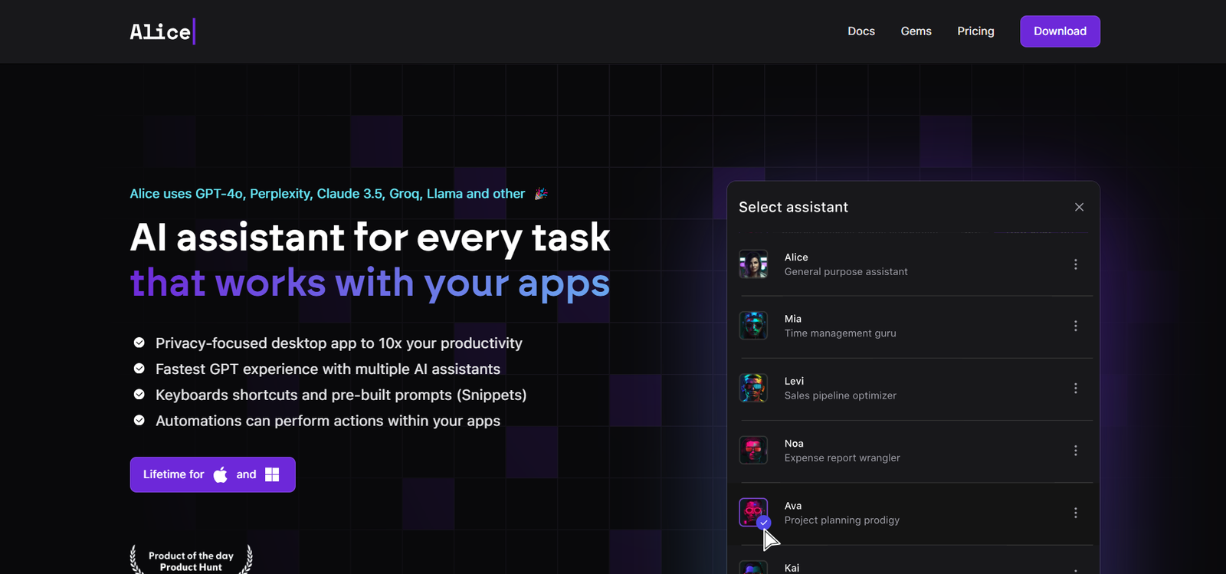Click the Alice logo in the header

click(x=162, y=31)
